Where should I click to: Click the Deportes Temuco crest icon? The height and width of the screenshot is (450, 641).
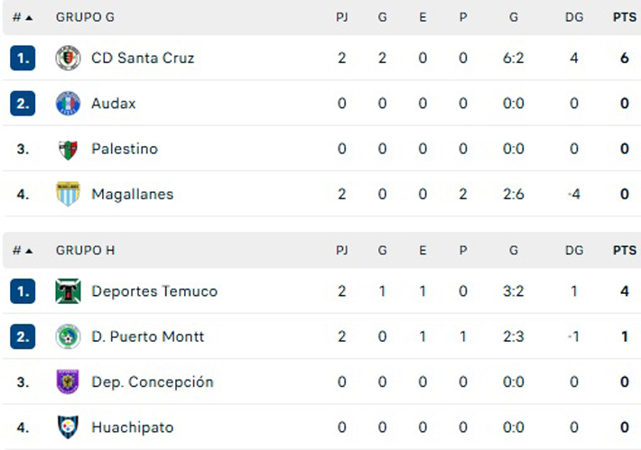pyautogui.click(x=68, y=291)
